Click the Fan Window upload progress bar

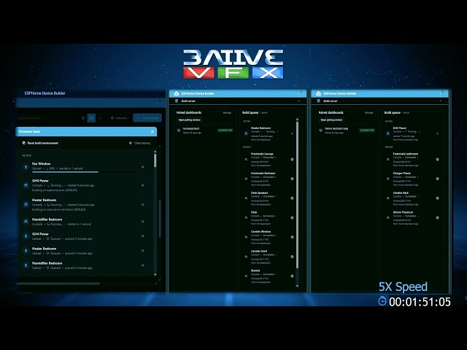click(85, 172)
